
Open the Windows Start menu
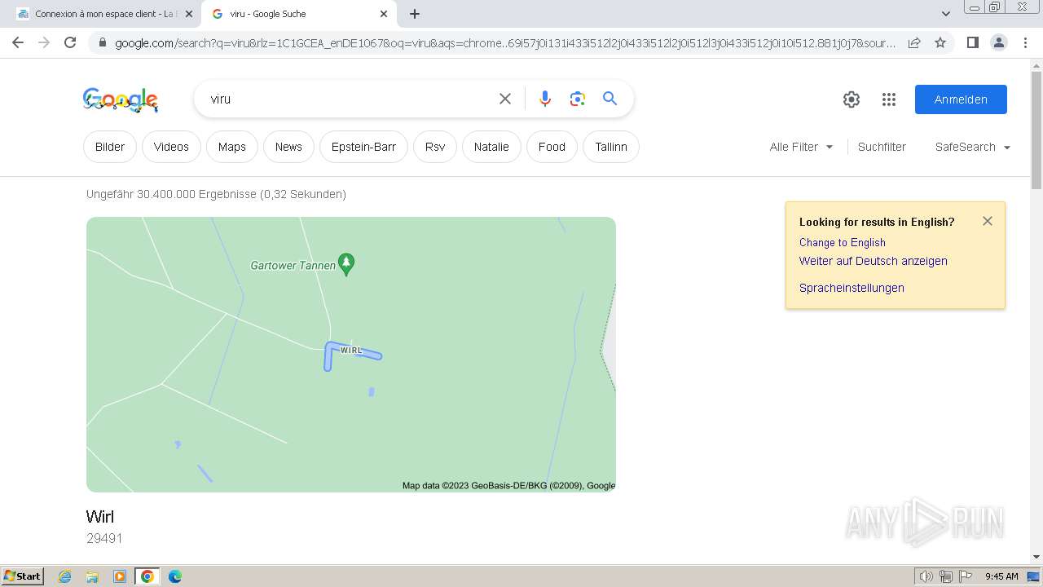(23, 576)
